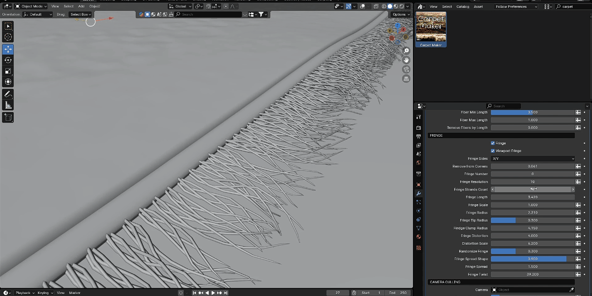Decrease Fringe Strands Count with left arrow
592x296 pixels.
[x=493, y=189]
